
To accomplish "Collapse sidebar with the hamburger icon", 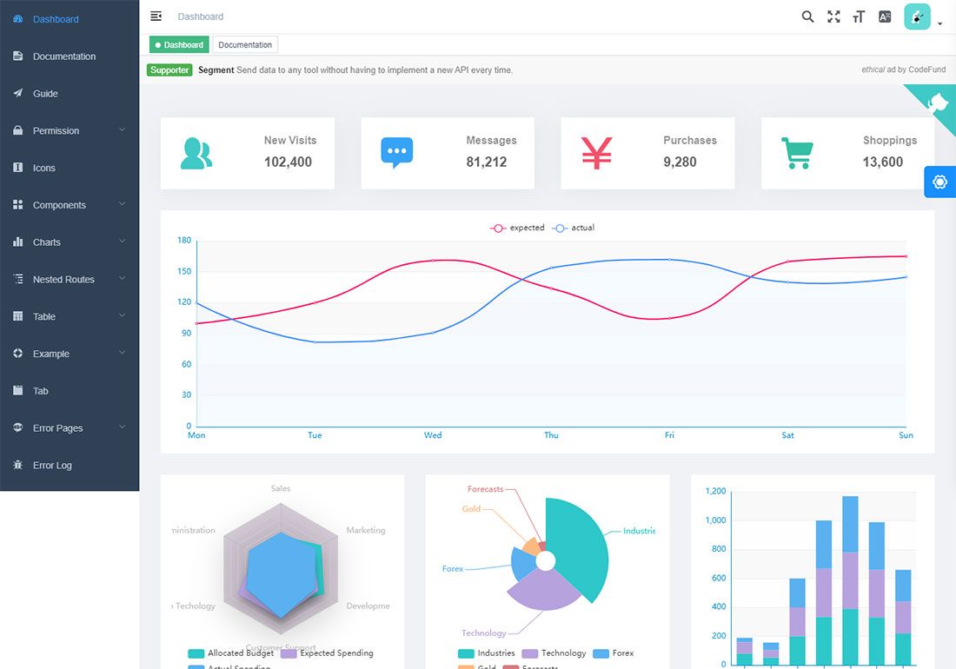I will [156, 16].
